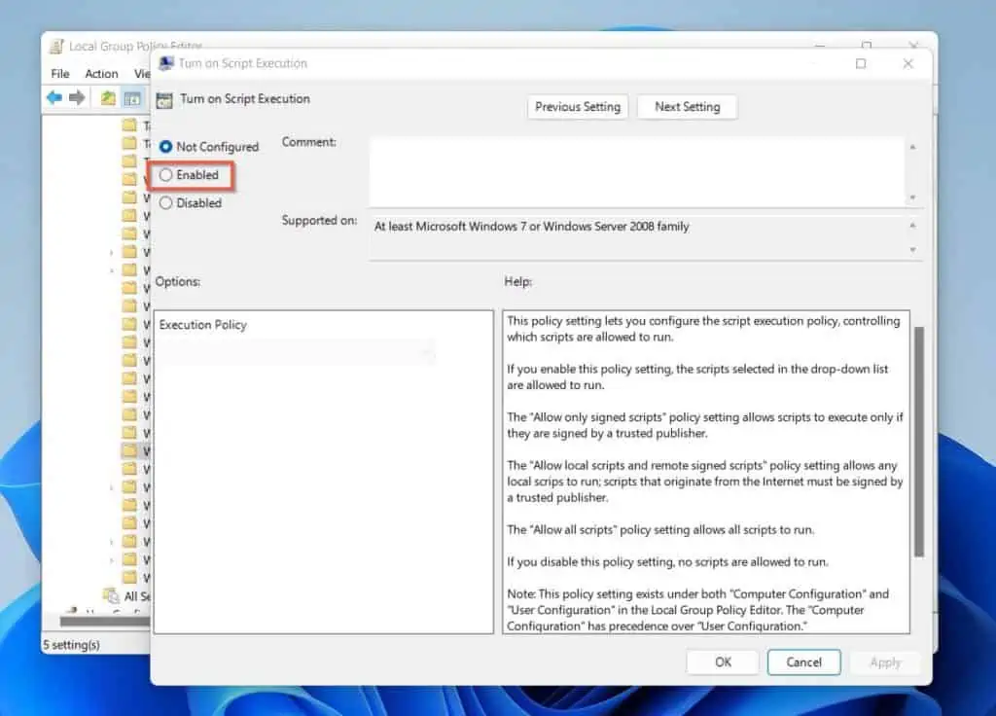This screenshot has width=996, height=716.
Task: Click the up-one-level folder toolbar icon
Action: click(108, 98)
